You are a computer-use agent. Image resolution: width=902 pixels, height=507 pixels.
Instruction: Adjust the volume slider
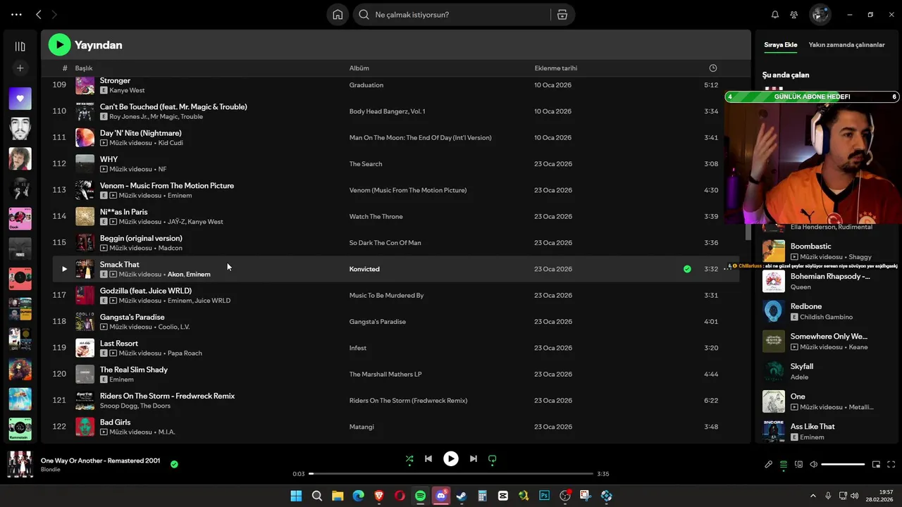coord(843,465)
